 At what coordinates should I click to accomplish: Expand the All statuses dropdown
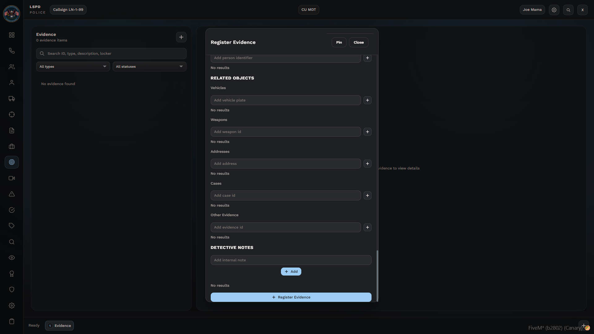tap(149, 66)
